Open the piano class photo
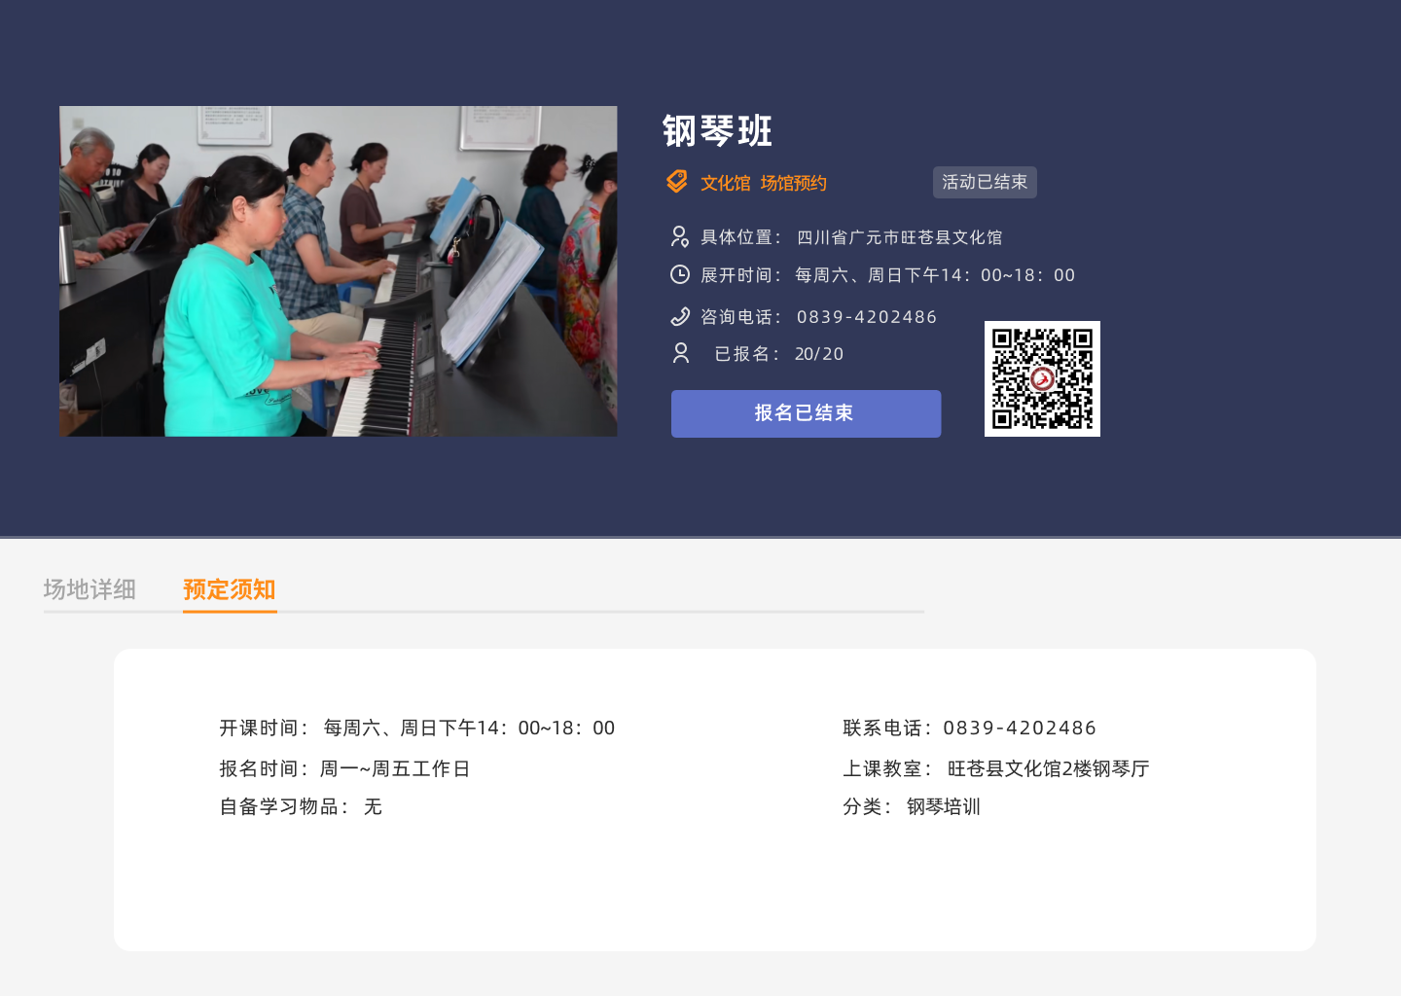The image size is (1401, 996). point(339,271)
